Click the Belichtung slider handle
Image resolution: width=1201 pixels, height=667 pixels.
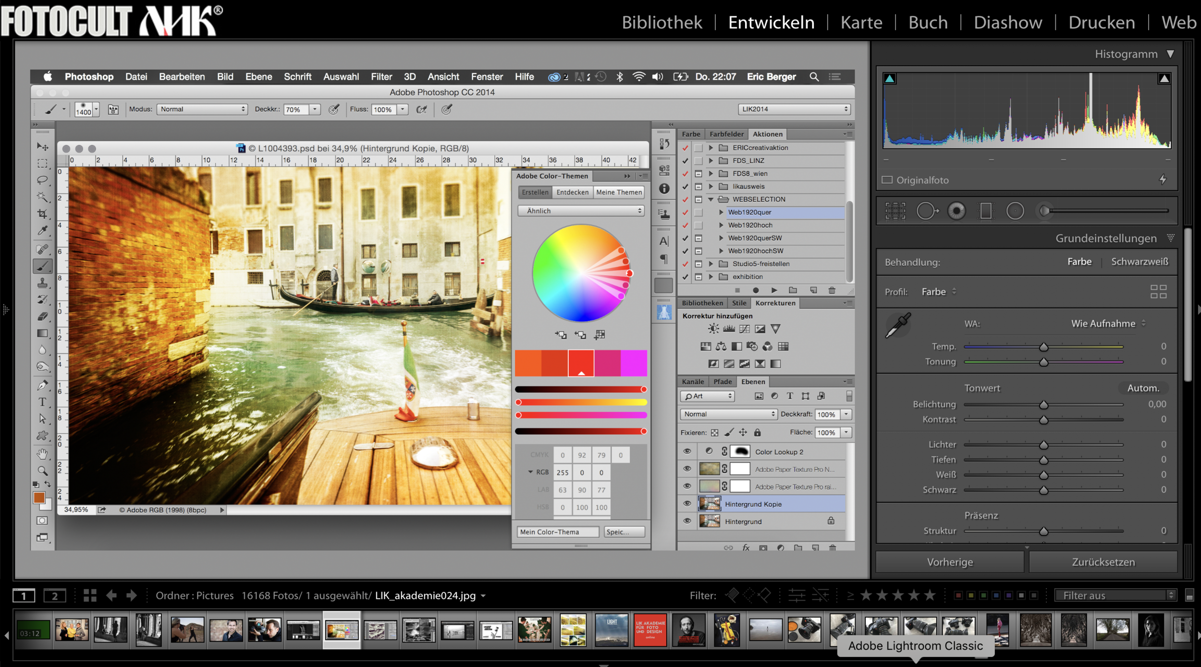(1043, 405)
